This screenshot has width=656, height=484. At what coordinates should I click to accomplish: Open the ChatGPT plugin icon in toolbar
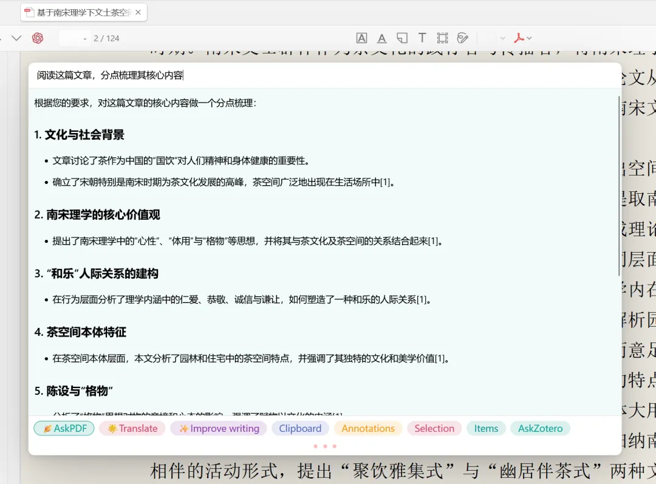point(38,38)
